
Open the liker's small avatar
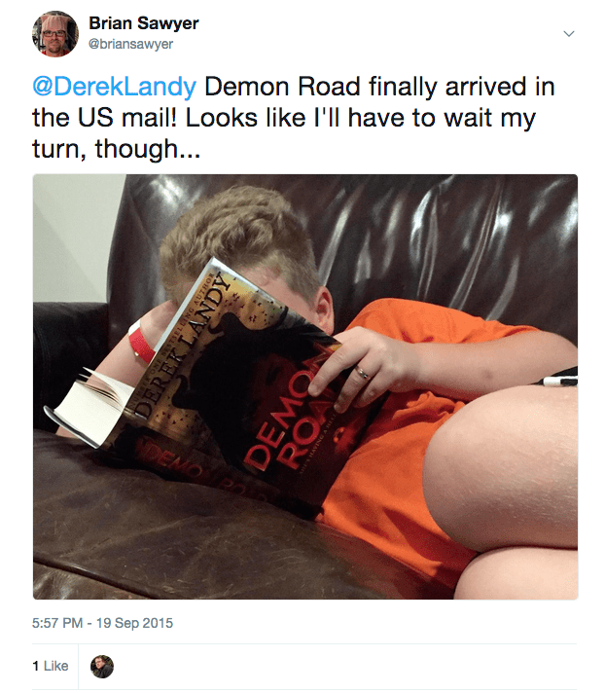pyautogui.click(x=102, y=667)
